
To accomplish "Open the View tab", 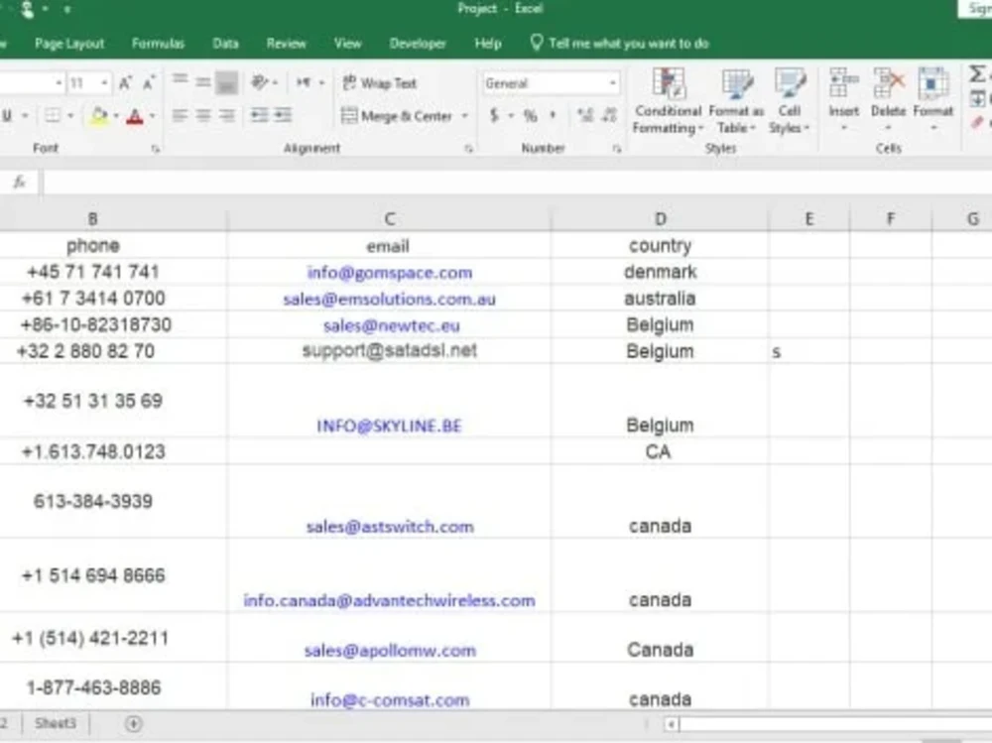I will pos(348,44).
